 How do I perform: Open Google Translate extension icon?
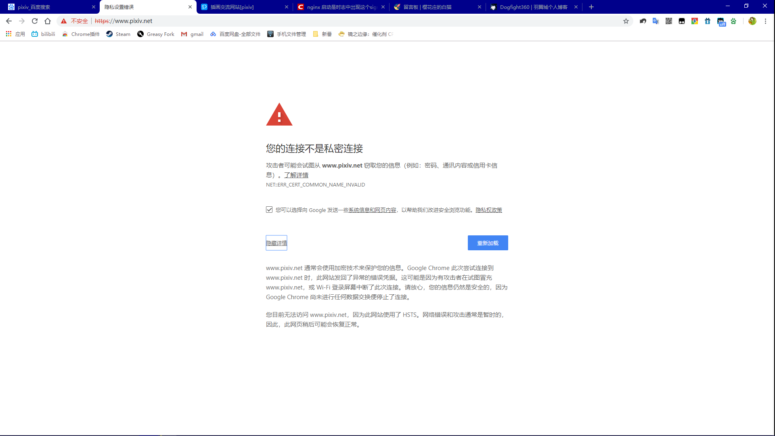tap(656, 21)
